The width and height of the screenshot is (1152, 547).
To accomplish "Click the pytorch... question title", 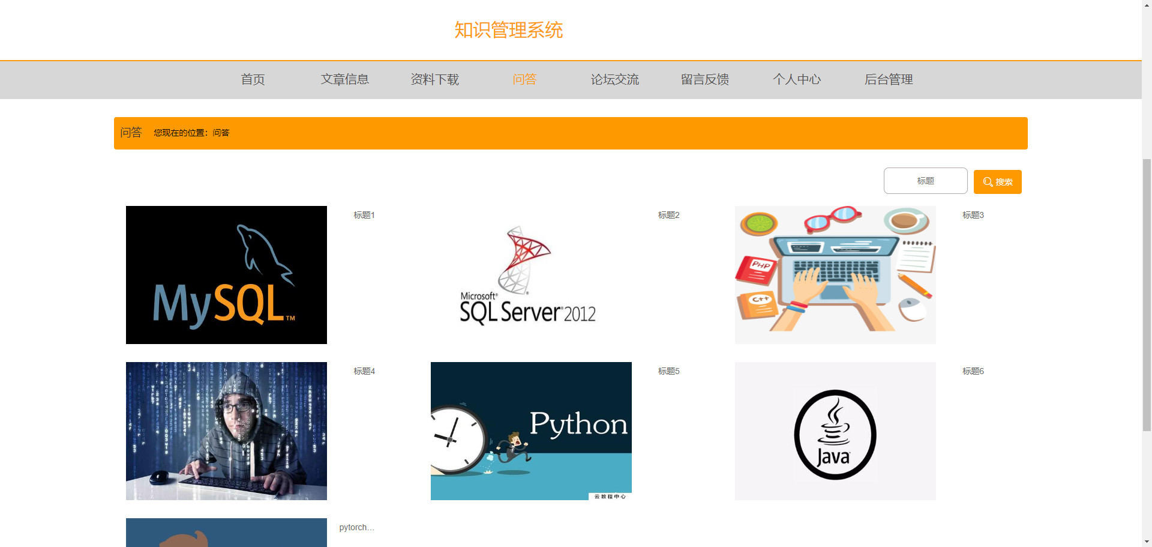I will pos(356,527).
